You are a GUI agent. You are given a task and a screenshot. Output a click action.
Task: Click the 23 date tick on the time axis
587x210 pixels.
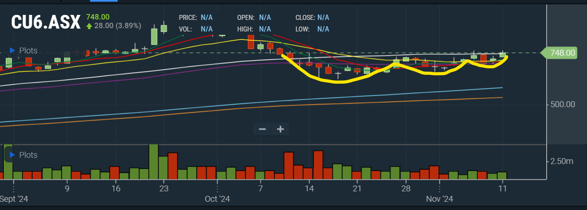(164, 188)
